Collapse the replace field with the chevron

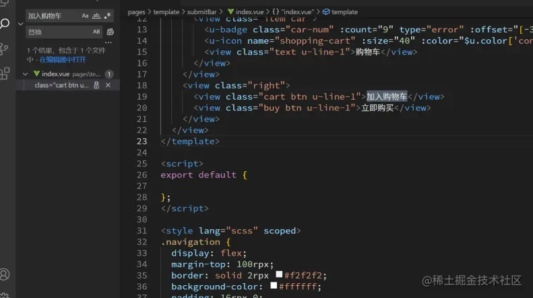[21, 24]
